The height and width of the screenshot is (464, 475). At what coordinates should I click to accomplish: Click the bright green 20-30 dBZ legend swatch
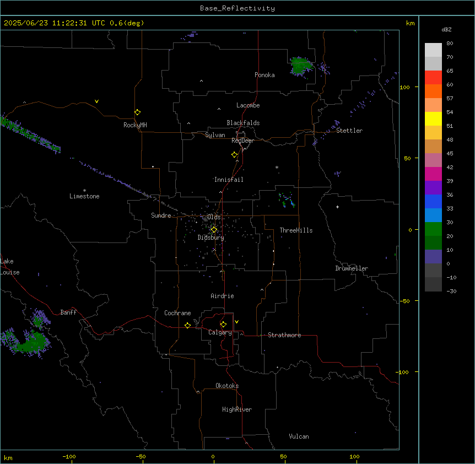tap(433, 229)
